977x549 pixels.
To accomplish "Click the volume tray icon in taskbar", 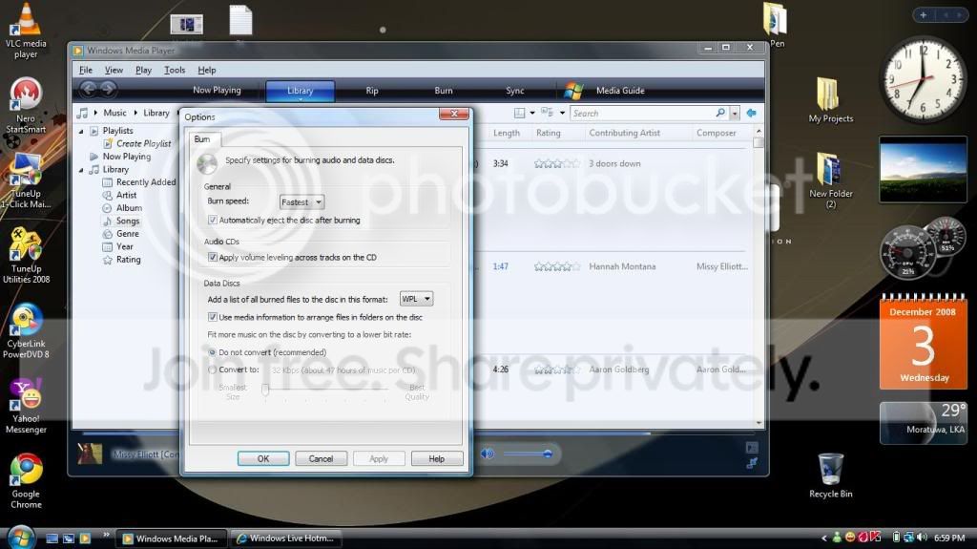I will click(x=923, y=538).
